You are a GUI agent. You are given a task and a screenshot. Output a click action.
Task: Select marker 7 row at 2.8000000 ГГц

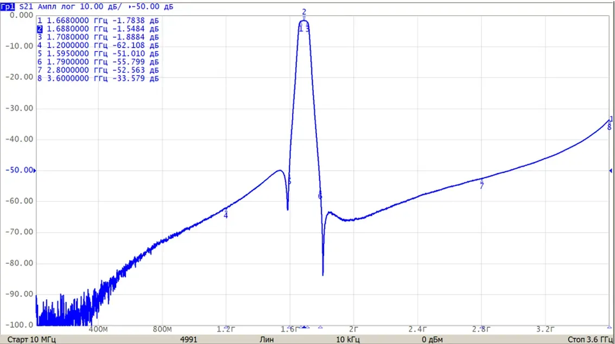pyautogui.click(x=98, y=70)
